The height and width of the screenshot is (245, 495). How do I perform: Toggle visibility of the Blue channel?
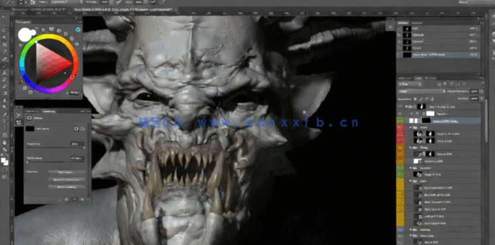pos(400,48)
